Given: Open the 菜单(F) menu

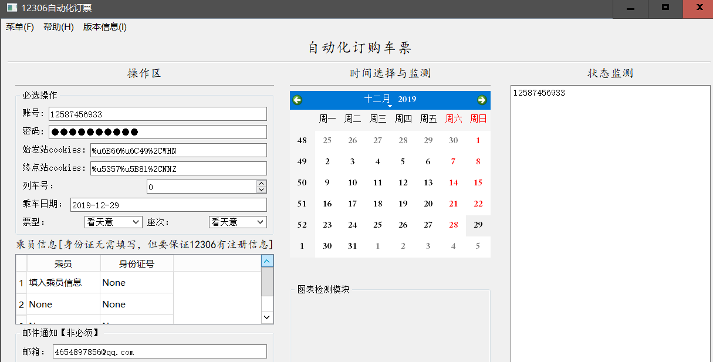Looking at the screenshot, I should click(20, 27).
